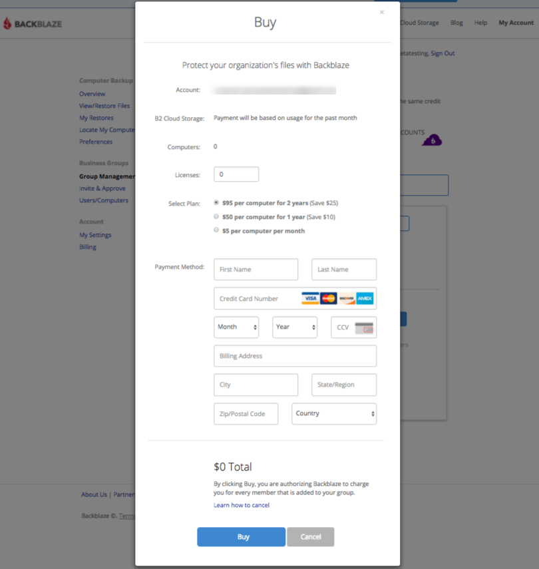Click the blue Buy button

point(242,536)
